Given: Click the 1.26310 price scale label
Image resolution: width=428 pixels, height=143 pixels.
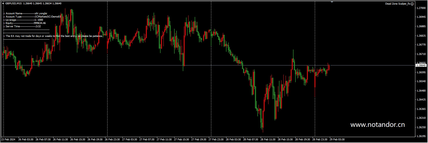Looking at the screenshot, I should pyautogui.click(x=421, y=118).
